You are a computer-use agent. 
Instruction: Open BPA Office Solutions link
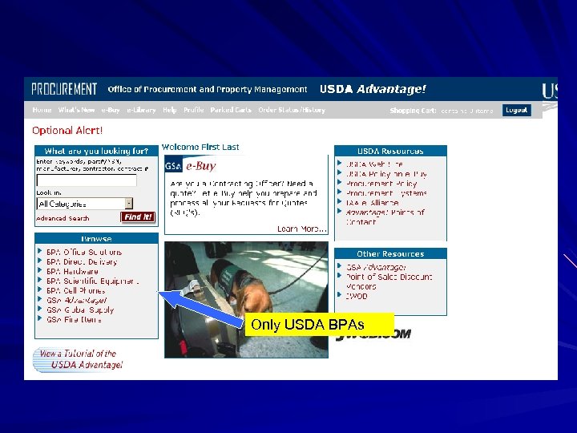(84, 253)
